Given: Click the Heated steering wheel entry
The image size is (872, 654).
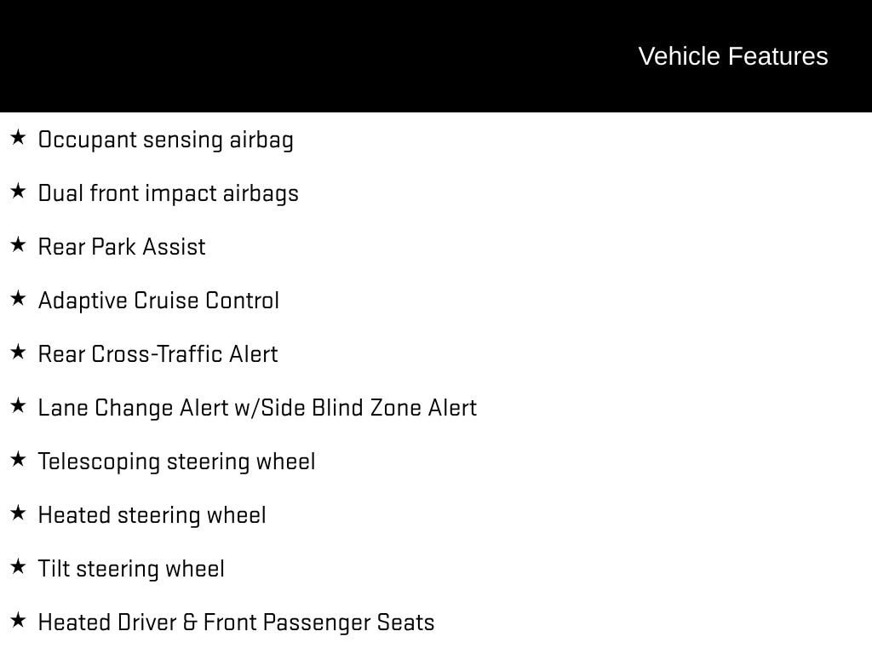Looking at the screenshot, I should coord(152,515).
